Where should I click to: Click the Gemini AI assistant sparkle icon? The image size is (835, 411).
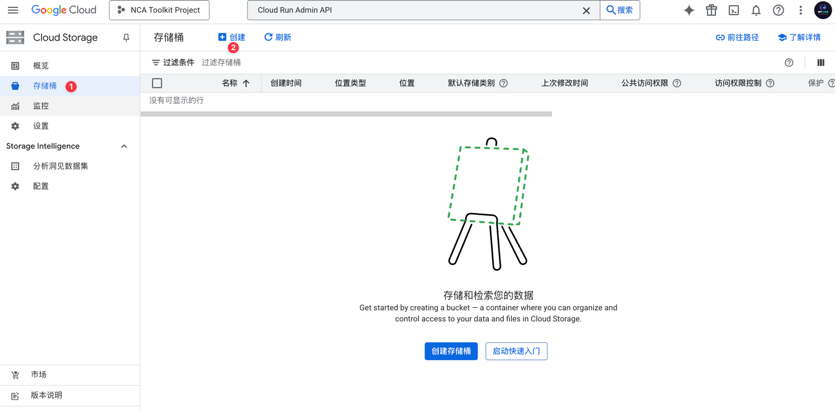[689, 9]
